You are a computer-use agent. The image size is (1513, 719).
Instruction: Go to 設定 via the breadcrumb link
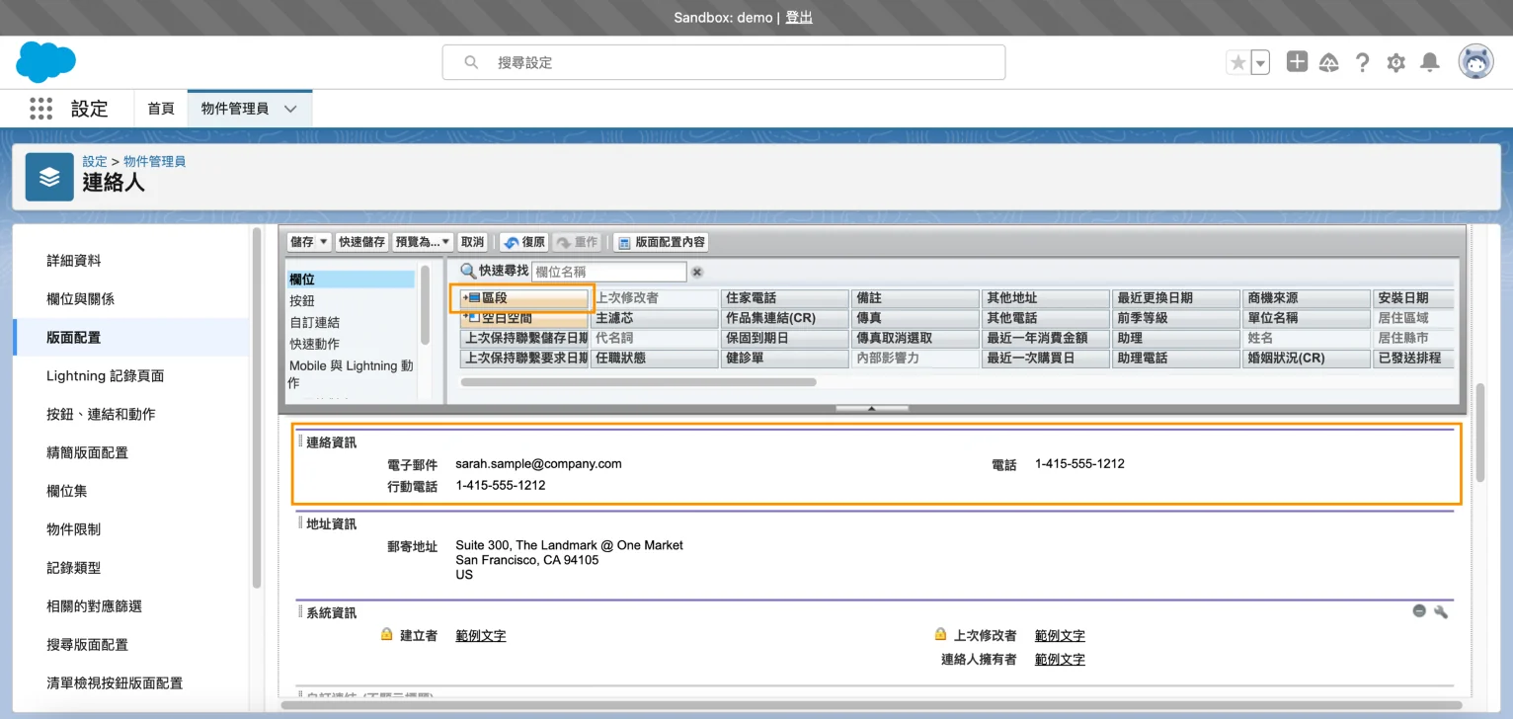(x=95, y=161)
